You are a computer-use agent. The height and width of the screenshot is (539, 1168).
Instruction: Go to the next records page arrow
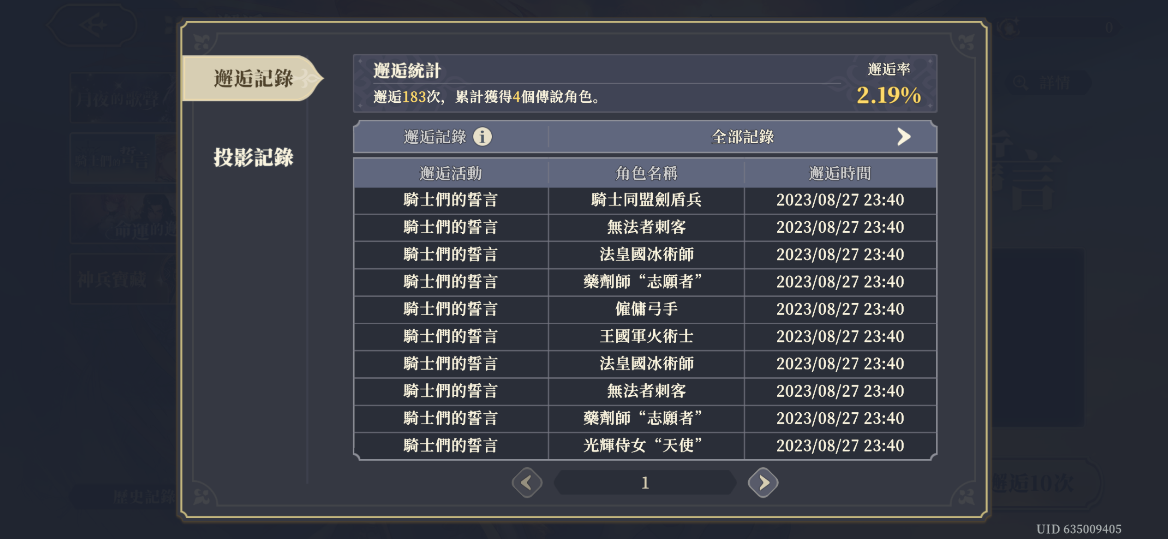coord(763,483)
